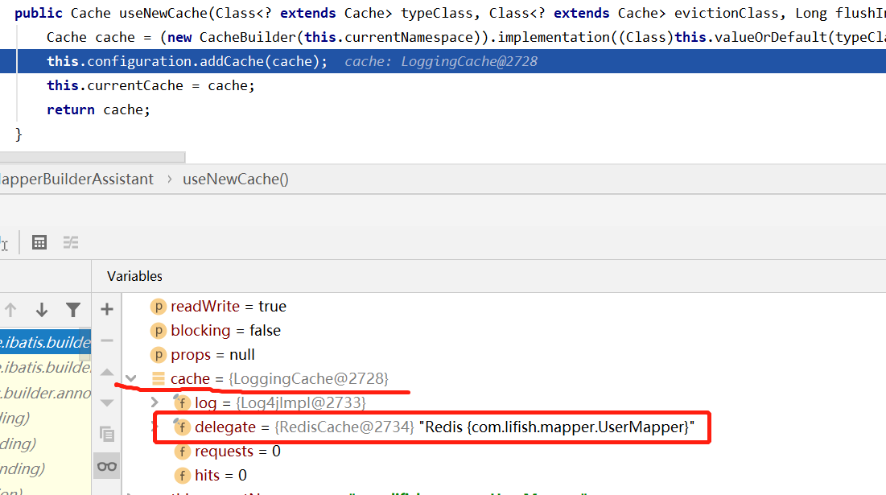Select the readWrite = true variable
Viewport: 886px width, 495px height.
tap(218, 307)
